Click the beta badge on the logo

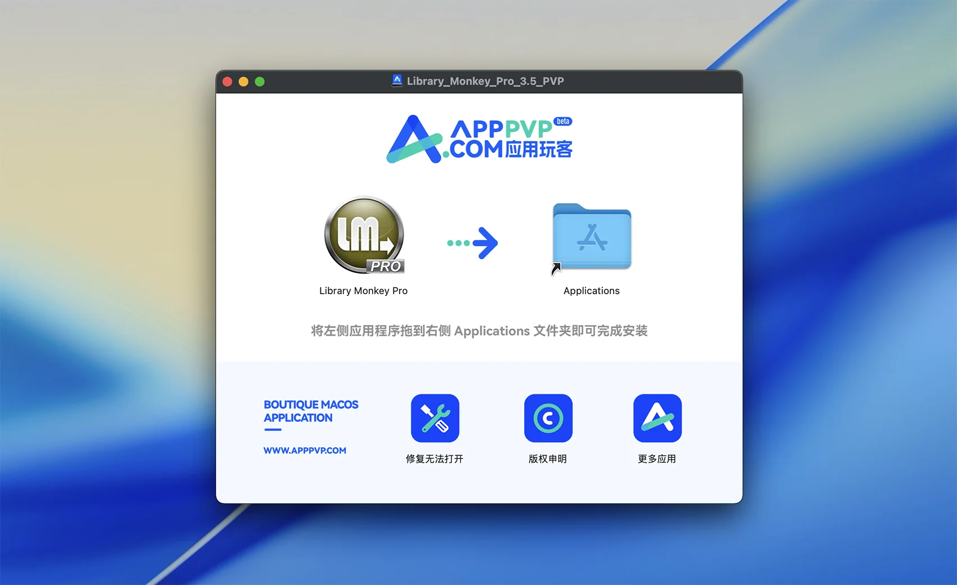tap(563, 121)
